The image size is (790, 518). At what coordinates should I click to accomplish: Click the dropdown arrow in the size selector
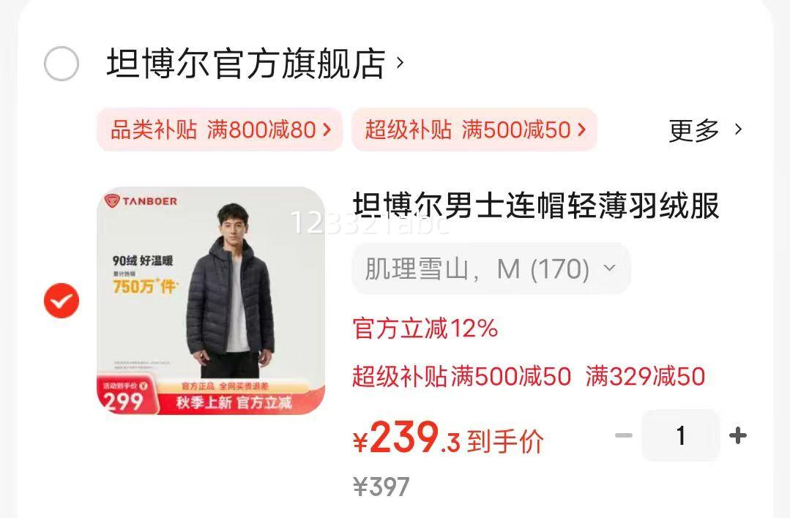pos(610,268)
